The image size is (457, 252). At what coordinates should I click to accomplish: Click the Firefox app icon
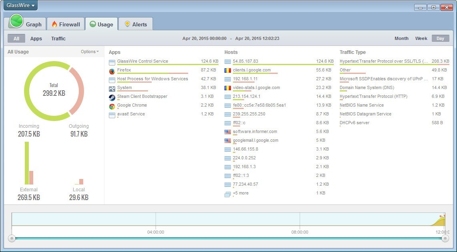click(x=111, y=70)
